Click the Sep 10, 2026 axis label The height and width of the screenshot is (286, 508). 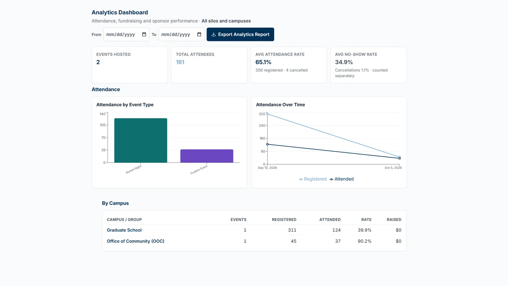point(267,168)
